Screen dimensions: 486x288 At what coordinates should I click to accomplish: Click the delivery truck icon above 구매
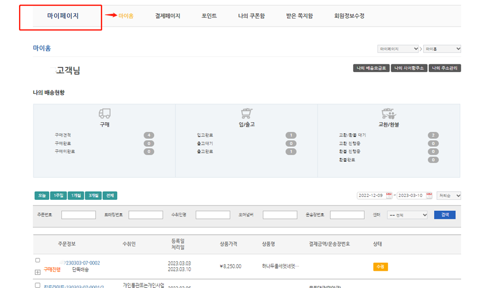coord(104,113)
